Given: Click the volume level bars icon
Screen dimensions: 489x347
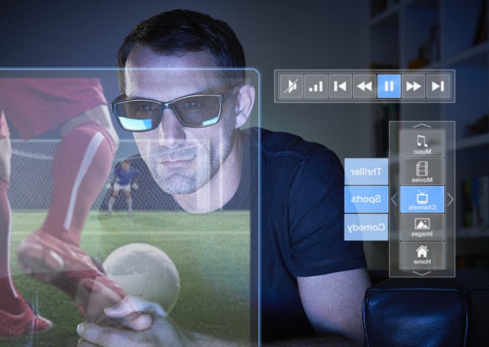Looking at the screenshot, I should coord(316,86).
